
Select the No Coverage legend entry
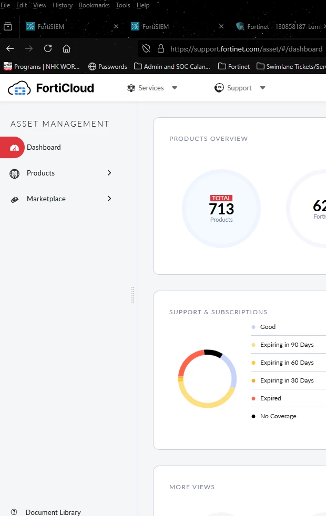pos(278,416)
